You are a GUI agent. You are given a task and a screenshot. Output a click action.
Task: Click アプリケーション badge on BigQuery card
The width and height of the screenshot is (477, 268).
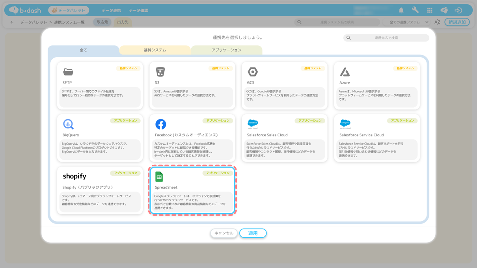125,121
